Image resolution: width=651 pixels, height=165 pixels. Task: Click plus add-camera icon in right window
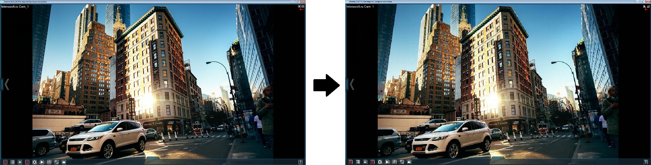(x=365, y=162)
